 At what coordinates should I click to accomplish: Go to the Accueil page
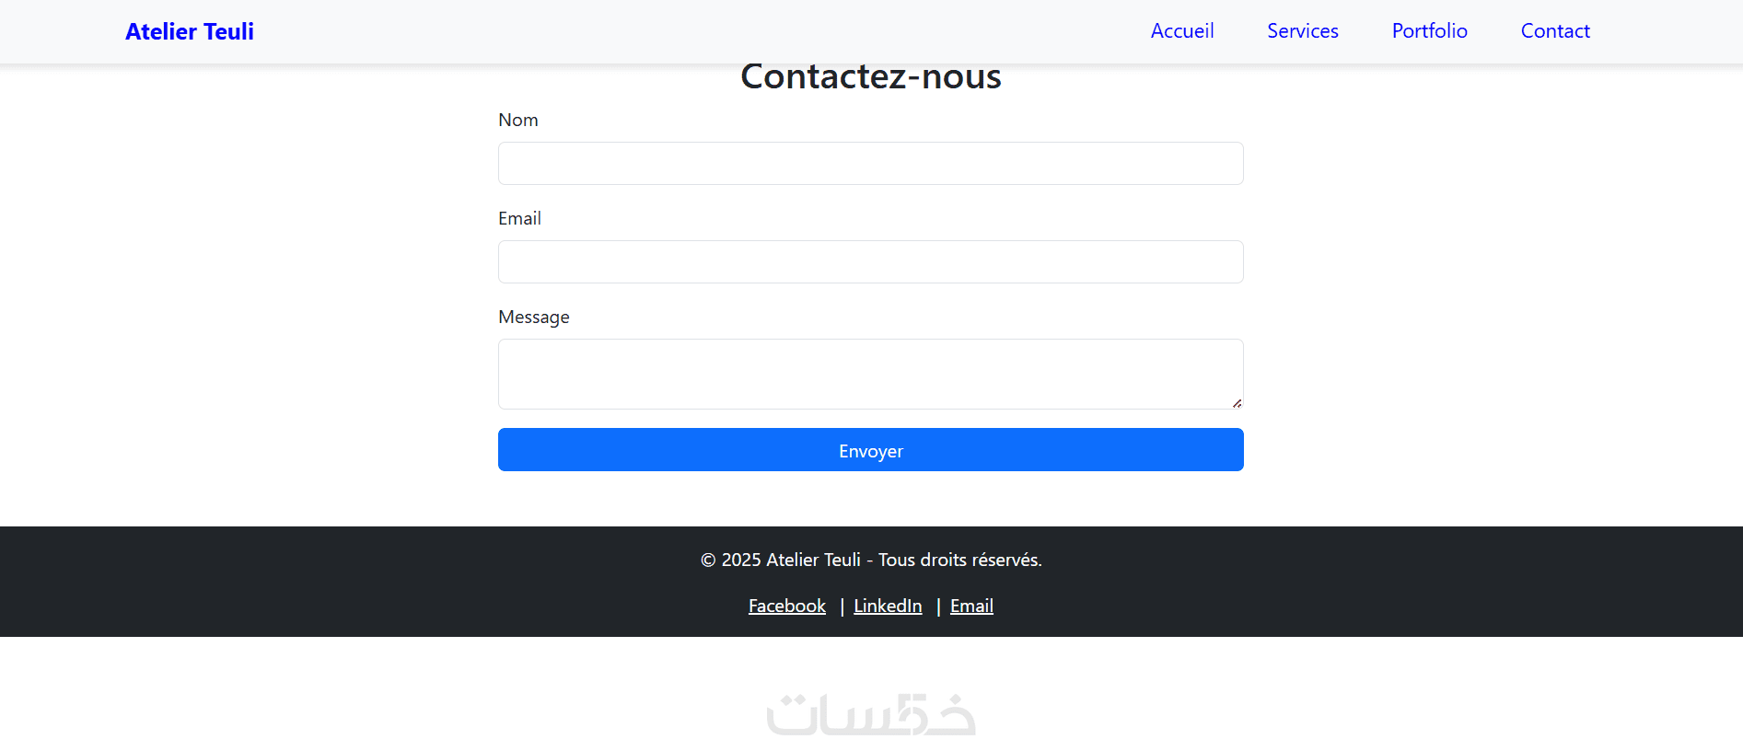point(1182,31)
